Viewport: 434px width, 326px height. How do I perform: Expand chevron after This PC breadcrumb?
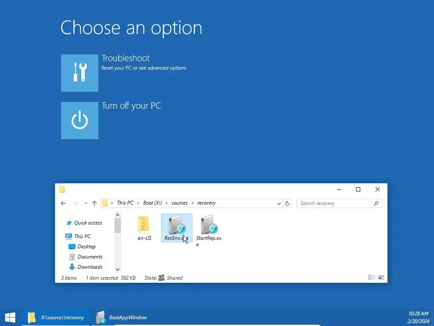(138, 203)
